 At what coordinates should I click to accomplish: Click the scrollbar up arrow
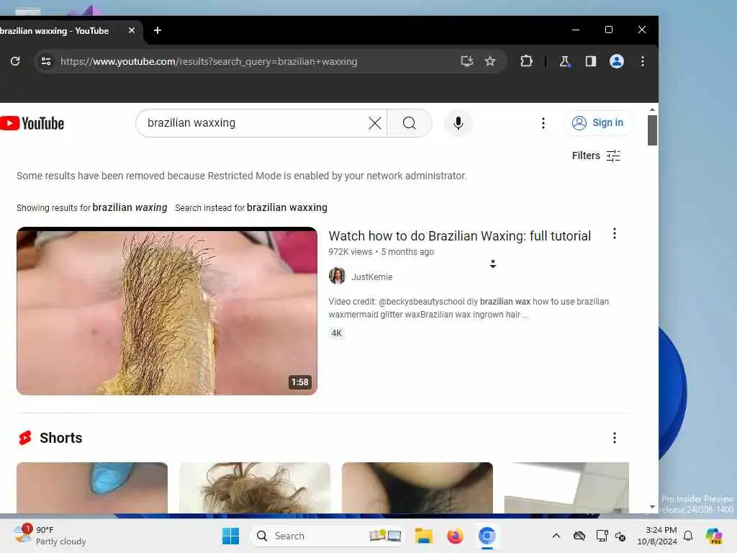(x=652, y=109)
